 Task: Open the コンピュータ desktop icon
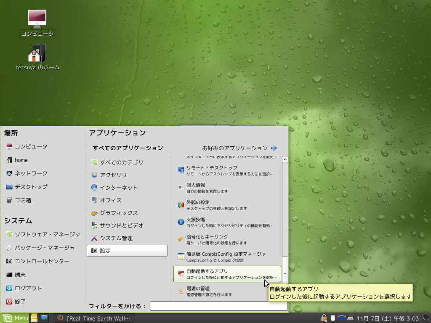[x=37, y=24]
